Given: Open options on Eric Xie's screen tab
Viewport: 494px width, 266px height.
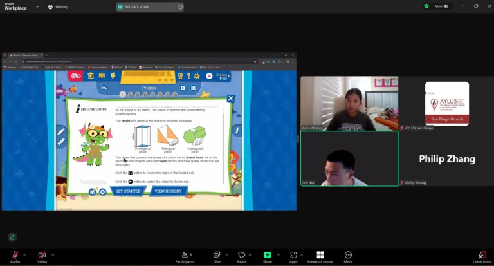Looking at the screenshot, I should point(180,6).
